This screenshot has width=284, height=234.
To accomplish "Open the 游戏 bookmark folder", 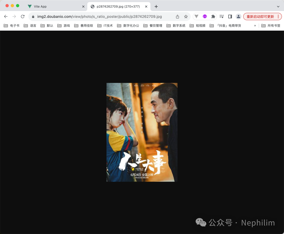I will point(64,26).
